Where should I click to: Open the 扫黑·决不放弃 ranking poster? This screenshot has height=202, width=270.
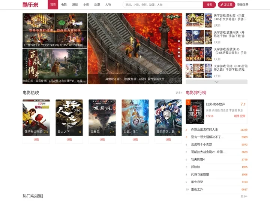(x=195, y=111)
